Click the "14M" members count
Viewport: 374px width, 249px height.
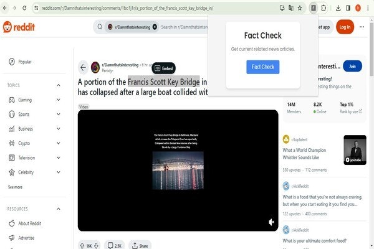click(291, 105)
